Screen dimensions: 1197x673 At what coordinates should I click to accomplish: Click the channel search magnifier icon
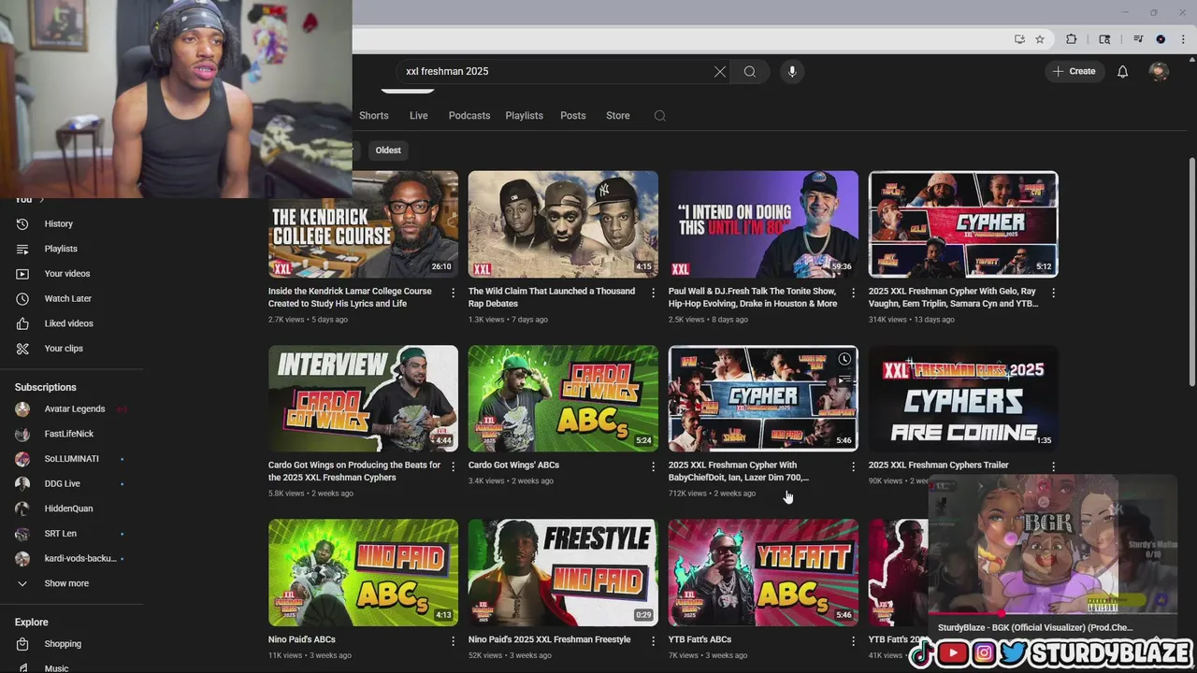659,116
